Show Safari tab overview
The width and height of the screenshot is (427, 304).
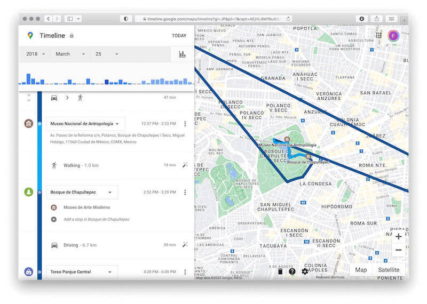tap(391, 19)
